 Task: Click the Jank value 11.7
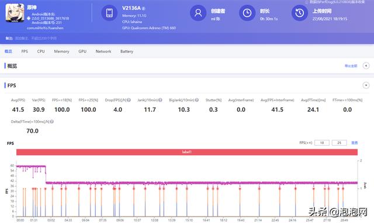tap(150, 109)
